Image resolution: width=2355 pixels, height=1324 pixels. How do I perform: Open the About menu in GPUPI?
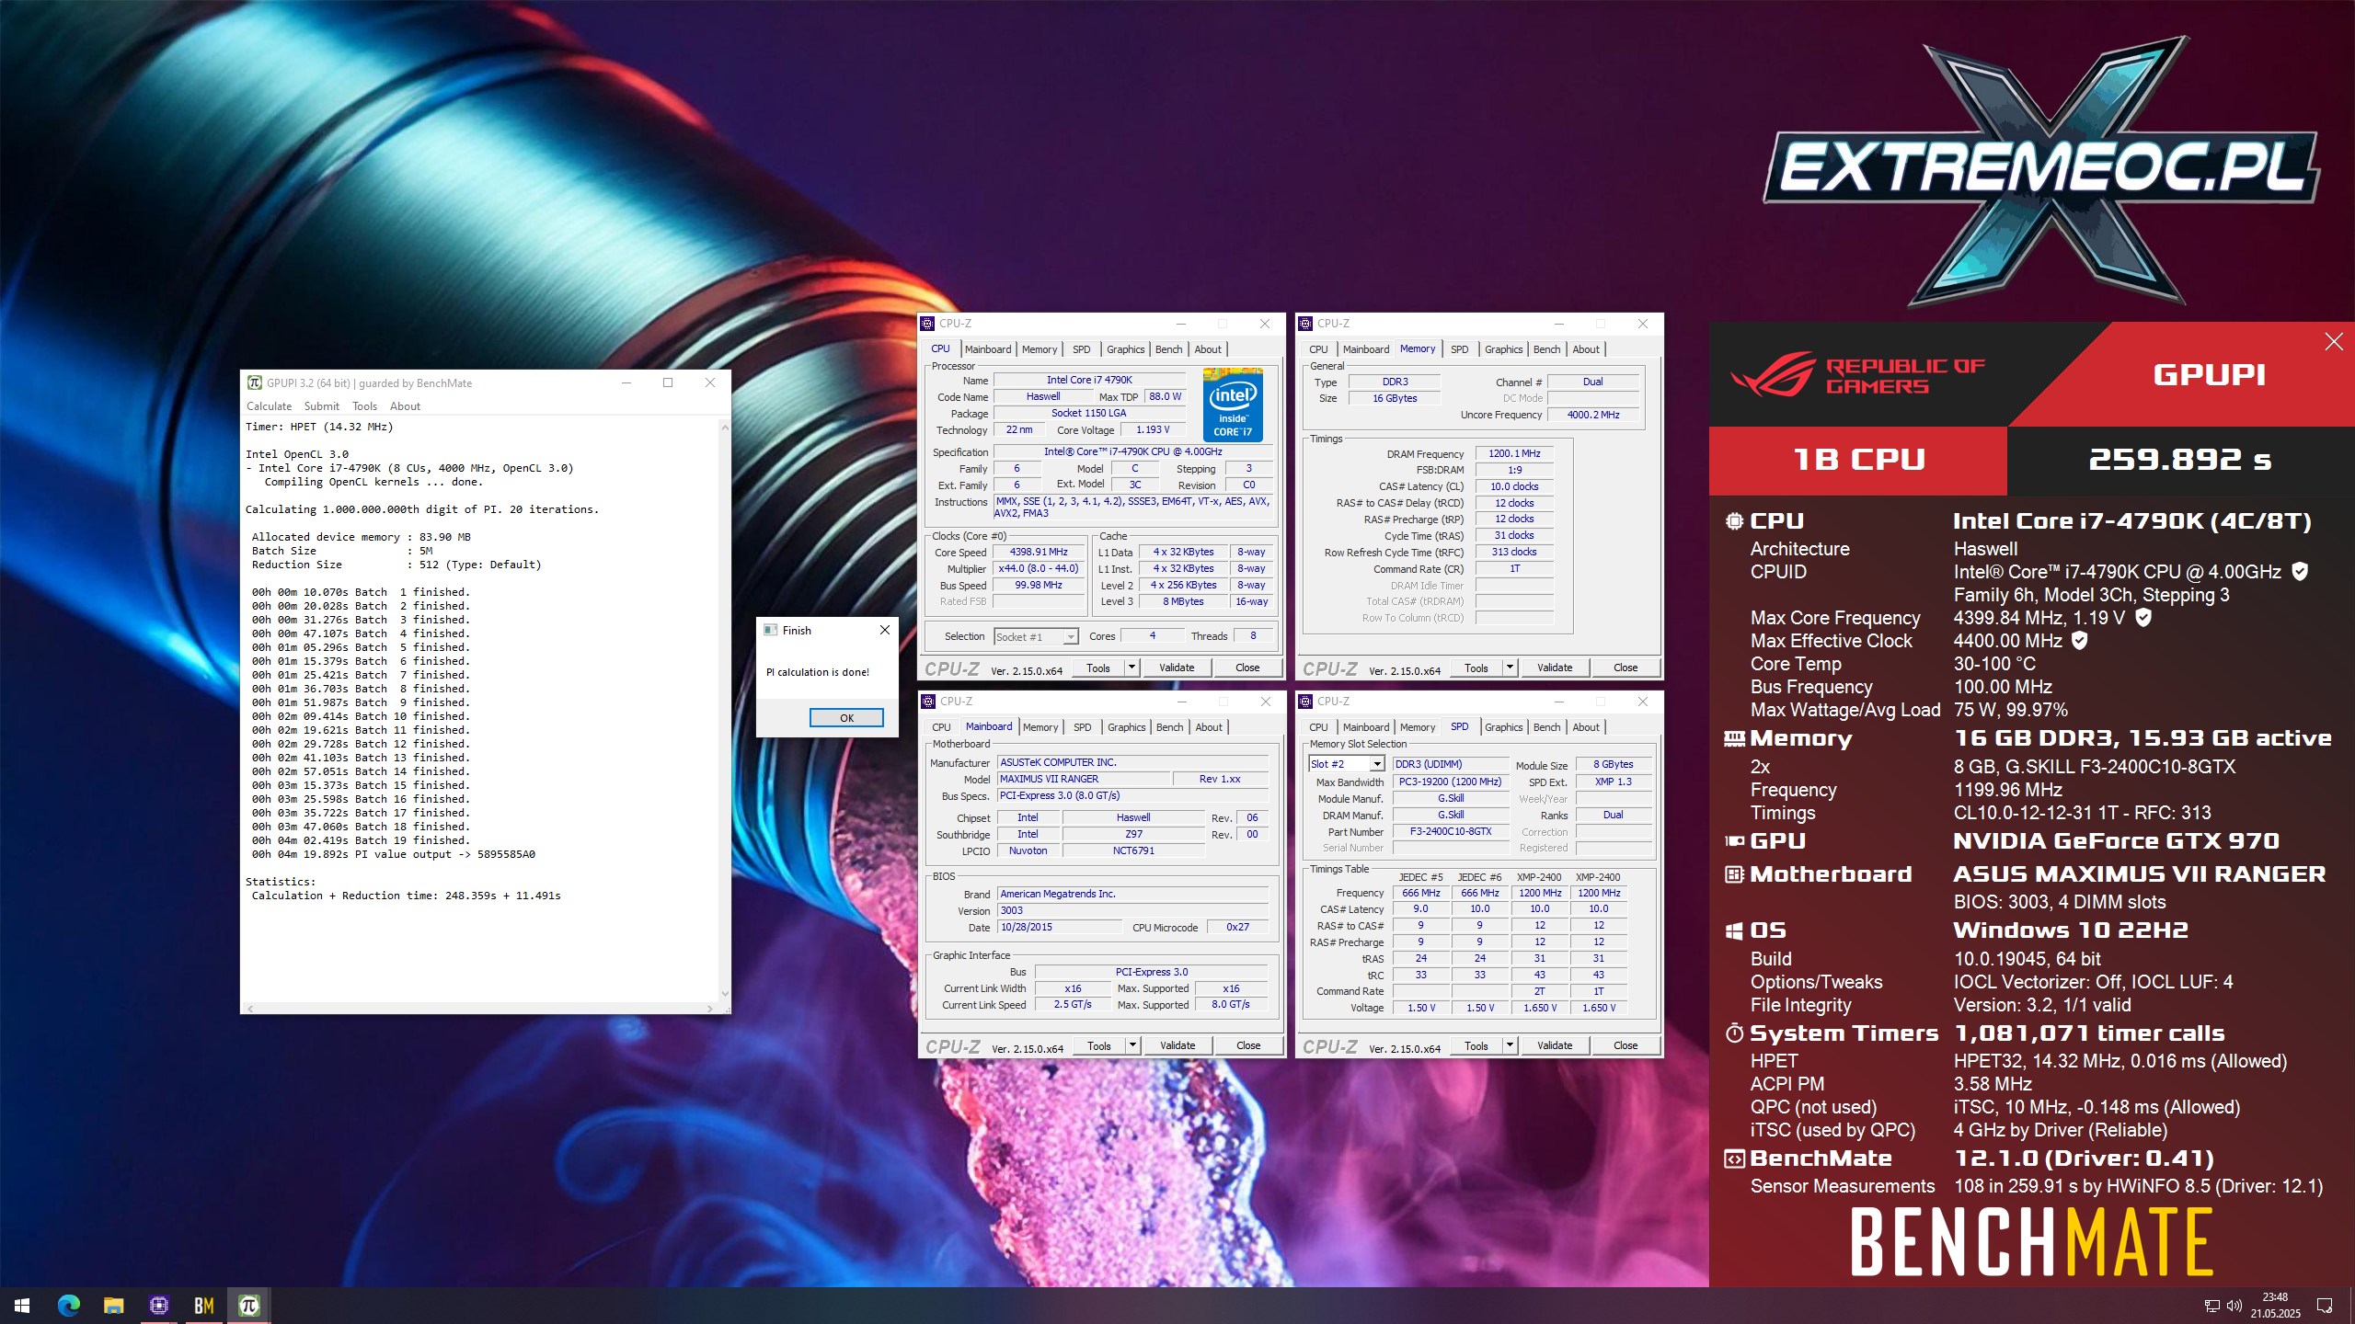pyautogui.click(x=405, y=406)
